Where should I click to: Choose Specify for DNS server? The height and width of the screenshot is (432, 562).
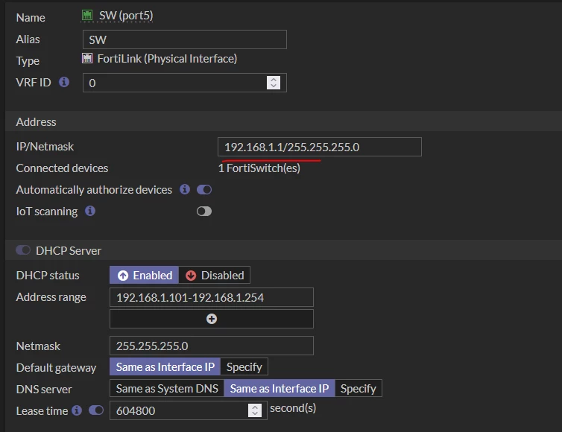pos(358,388)
